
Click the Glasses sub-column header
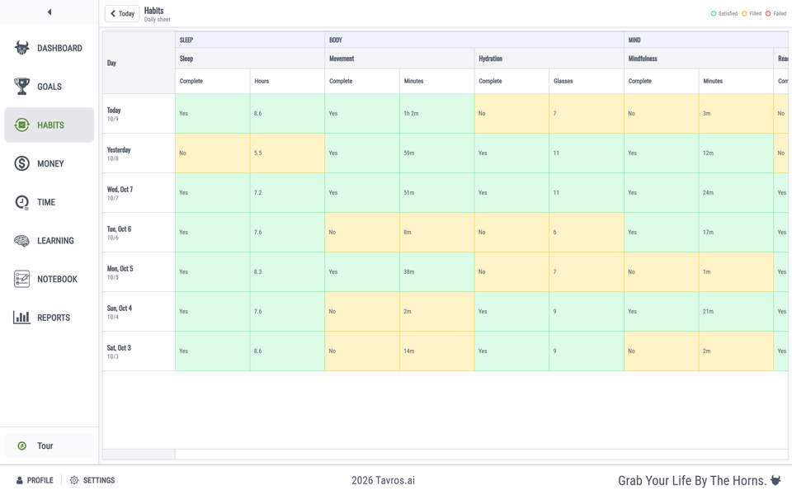tap(587, 81)
